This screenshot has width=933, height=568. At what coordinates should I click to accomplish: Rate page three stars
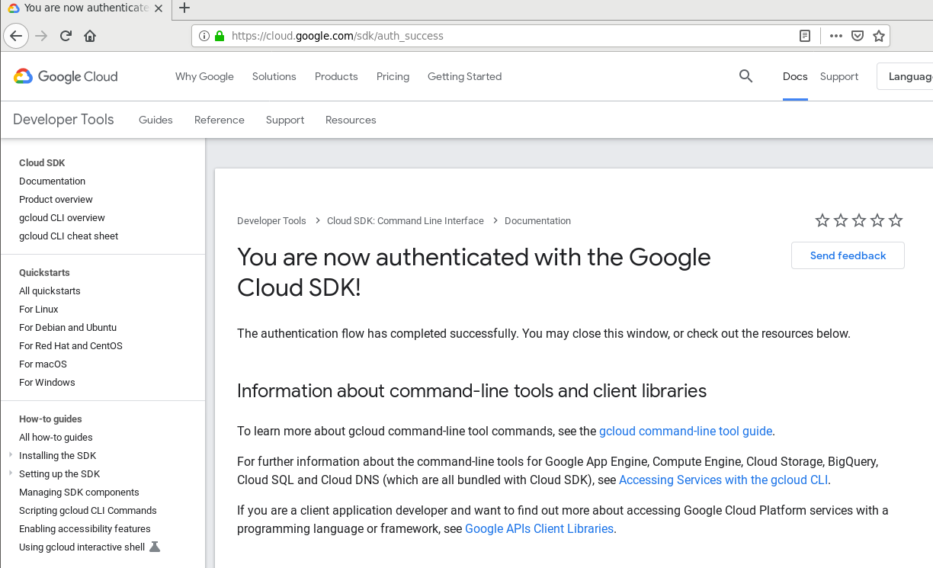point(859,220)
